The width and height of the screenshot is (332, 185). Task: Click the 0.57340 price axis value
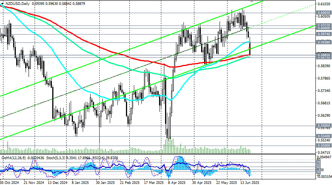pos(324,91)
